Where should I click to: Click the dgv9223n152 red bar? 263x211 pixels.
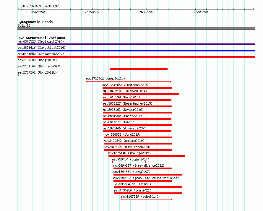[x=137, y=88]
